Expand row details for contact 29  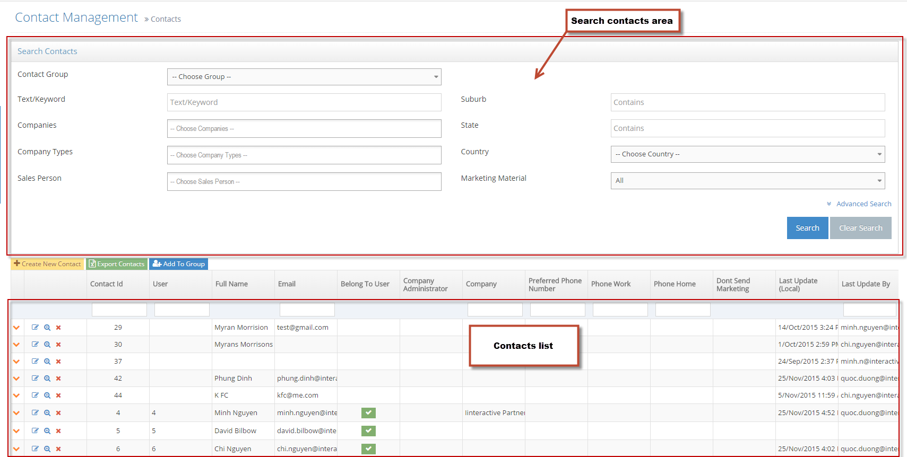pos(16,328)
